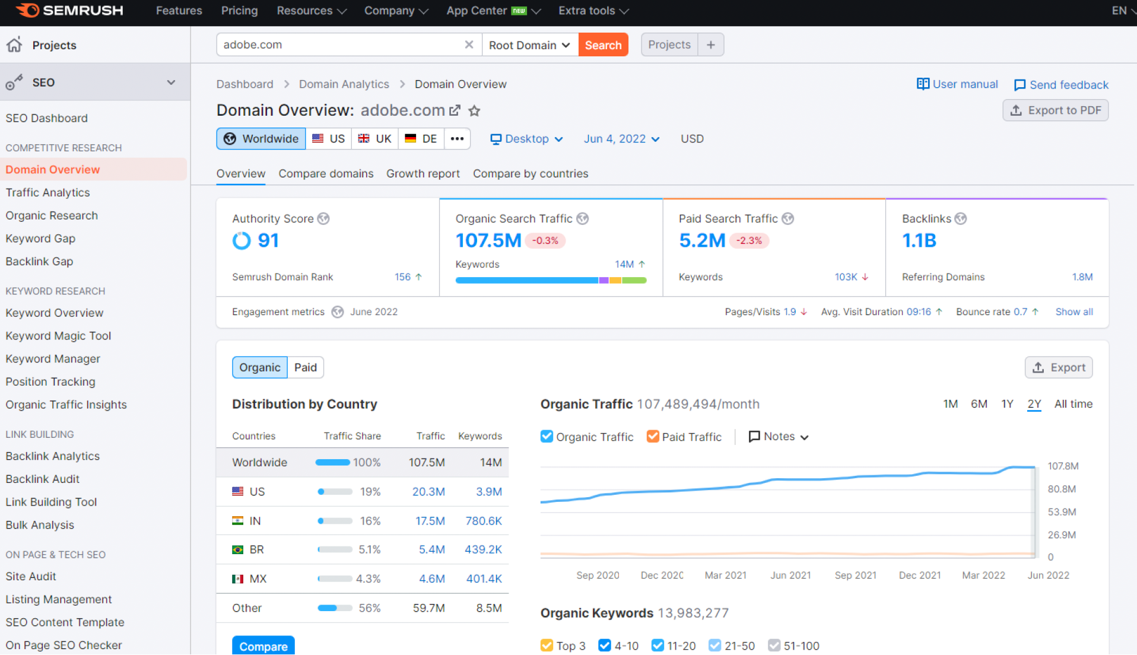Open adobe.com external link icon
The width and height of the screenshot is (1137, 655).
coord(455,110)
